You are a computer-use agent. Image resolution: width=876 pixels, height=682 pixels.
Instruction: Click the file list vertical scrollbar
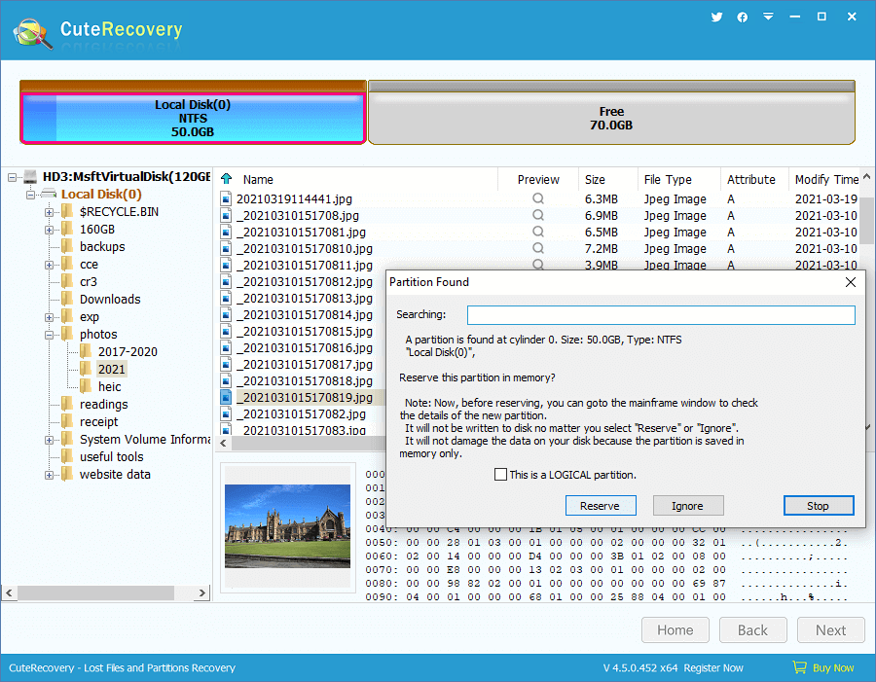[x=866, y=221]
